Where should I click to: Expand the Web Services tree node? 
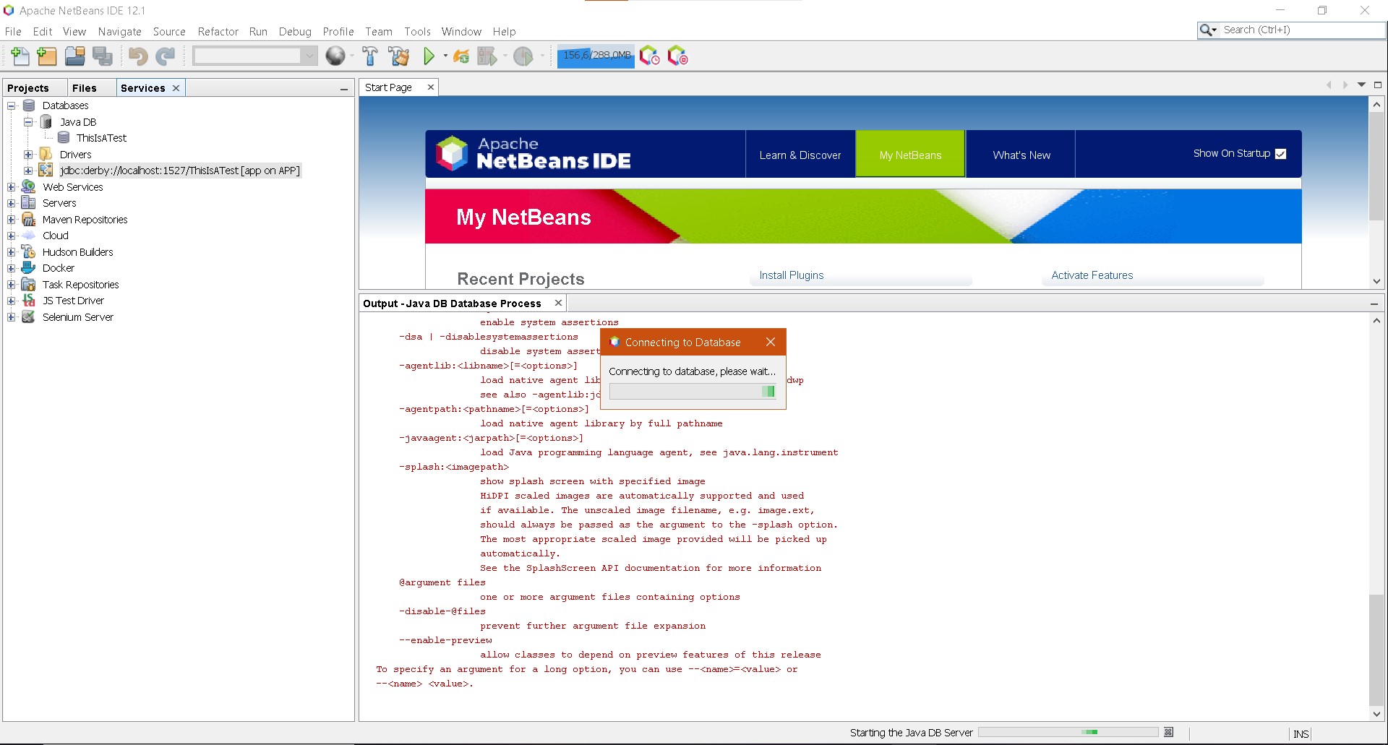coord(12,187)
